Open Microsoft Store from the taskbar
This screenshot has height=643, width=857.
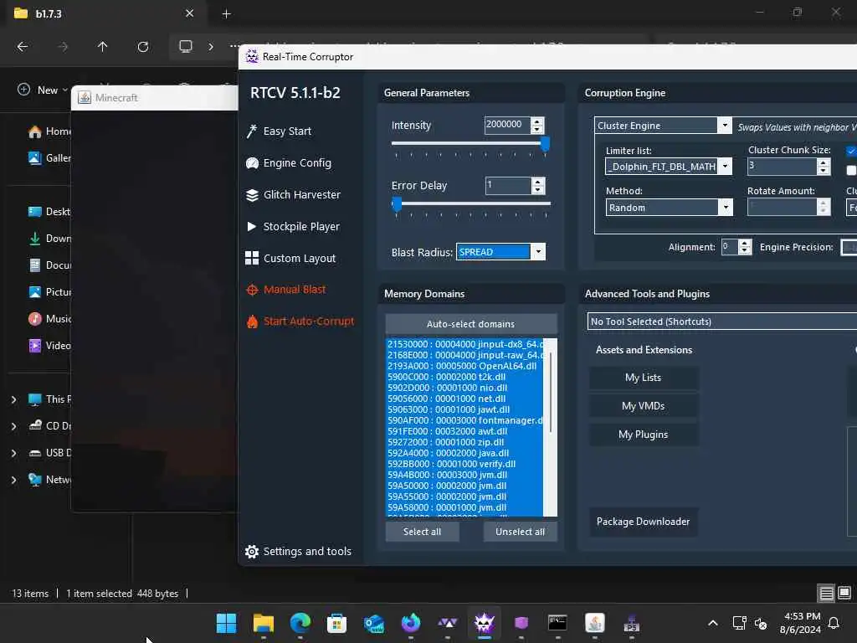(x=336, y=623)
